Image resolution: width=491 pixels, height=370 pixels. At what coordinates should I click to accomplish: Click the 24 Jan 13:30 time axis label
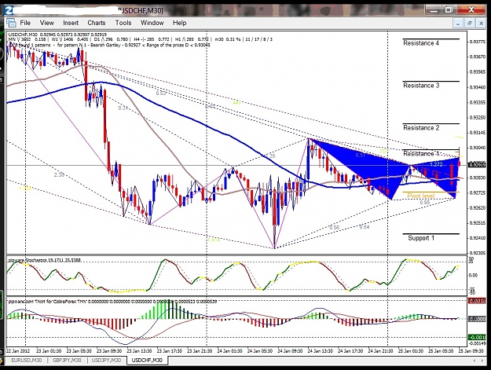tap(320, 351)
